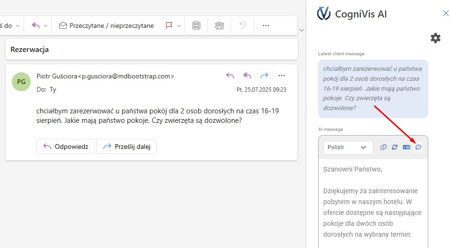Open more options menu in the toolbar
Viewport: 450px width, 248px height.
click(x=266, y=26)
